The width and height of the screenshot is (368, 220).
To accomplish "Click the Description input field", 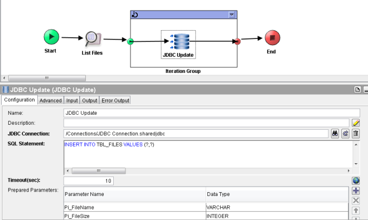I will tap(206, 123).
